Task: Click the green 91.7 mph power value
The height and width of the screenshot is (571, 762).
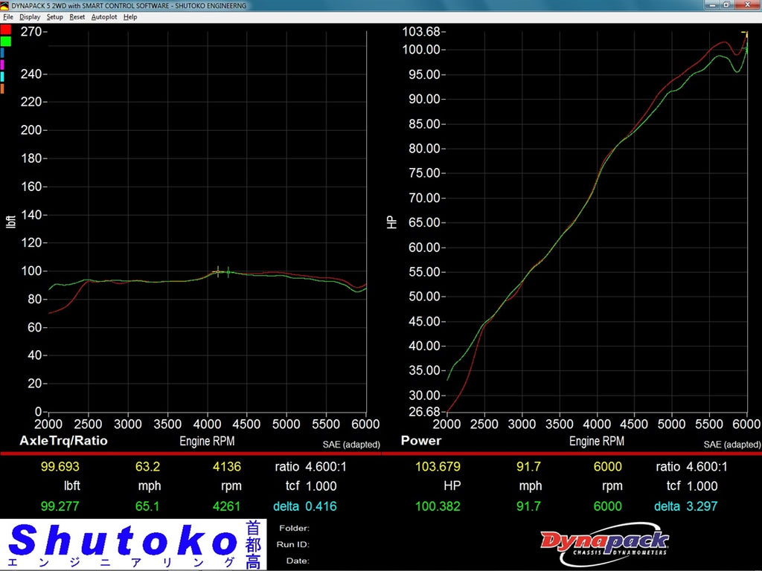Action: pyautogui.click(x=528, y=506)
